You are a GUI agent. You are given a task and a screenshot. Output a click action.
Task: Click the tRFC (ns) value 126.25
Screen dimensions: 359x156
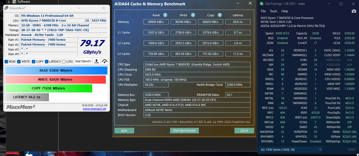coord(283,108)
